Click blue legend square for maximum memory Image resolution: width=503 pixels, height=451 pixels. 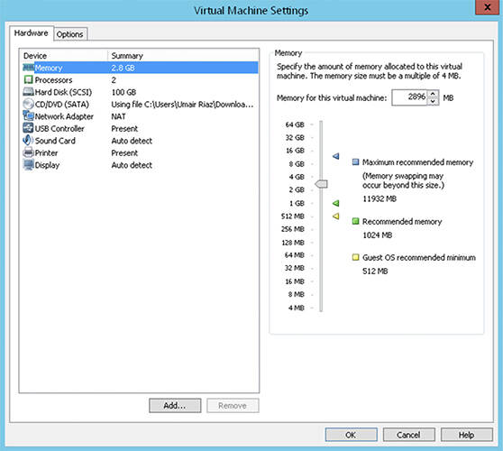point(355,161)
